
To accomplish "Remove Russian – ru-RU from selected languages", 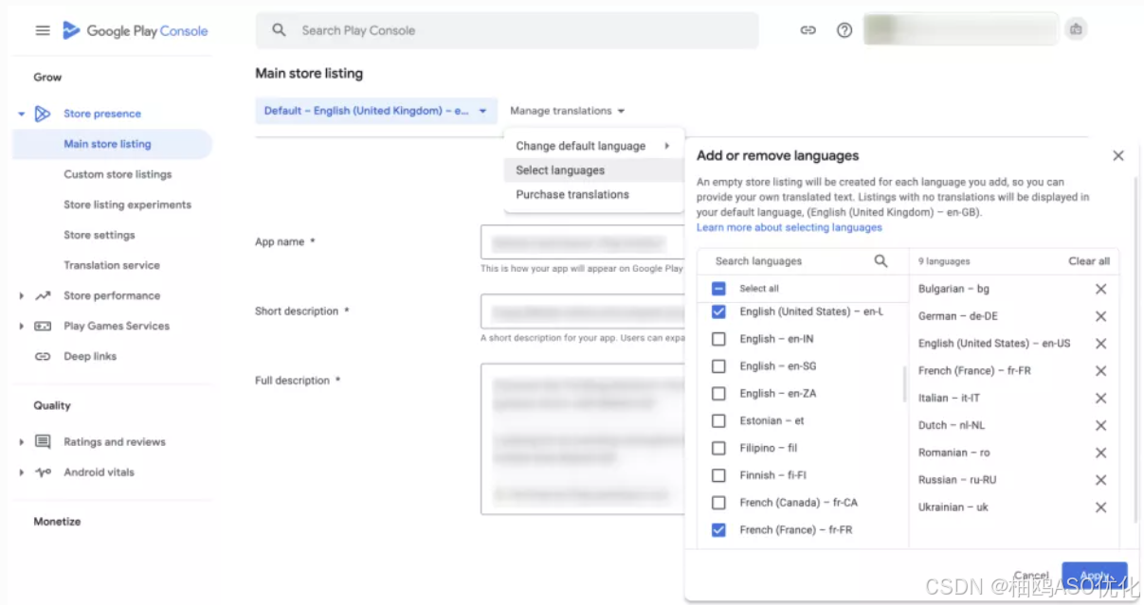I will [1100, 480].
